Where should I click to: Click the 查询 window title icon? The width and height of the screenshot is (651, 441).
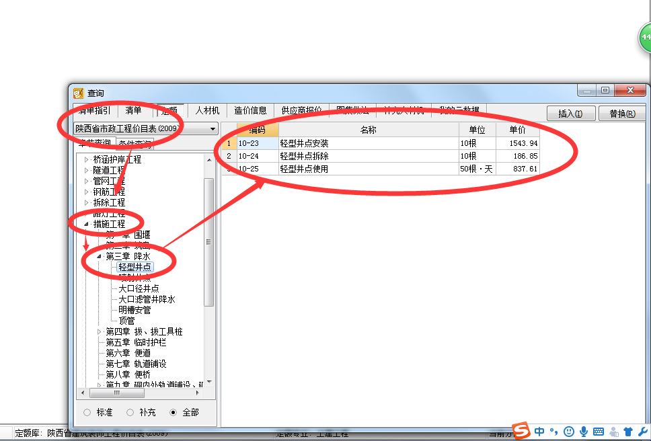[79, 93]
